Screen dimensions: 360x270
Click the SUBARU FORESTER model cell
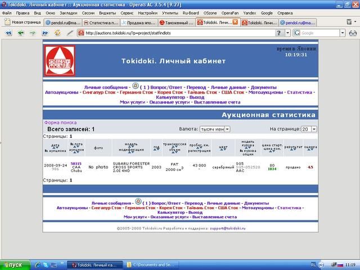coord(131,167)
